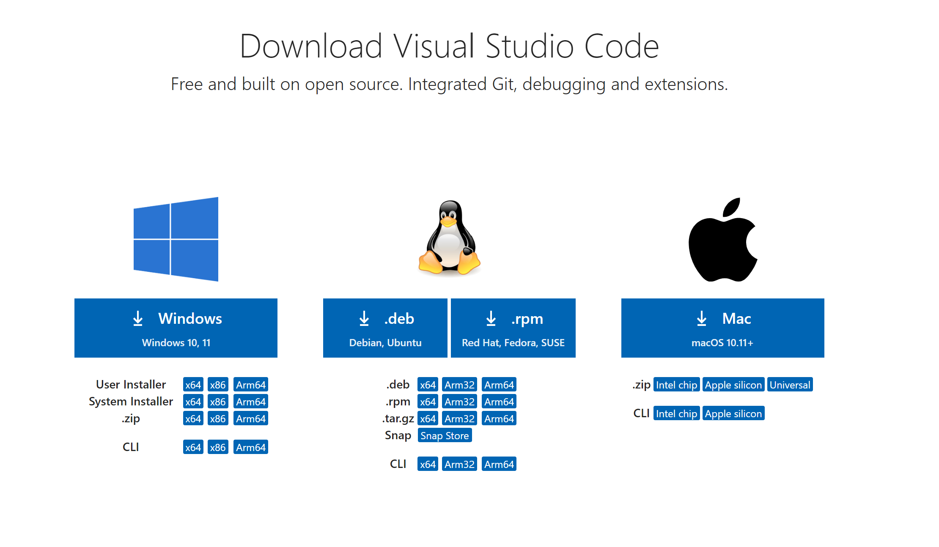Download the .deb package for Debian, Ubuntu

click(385, 328)
